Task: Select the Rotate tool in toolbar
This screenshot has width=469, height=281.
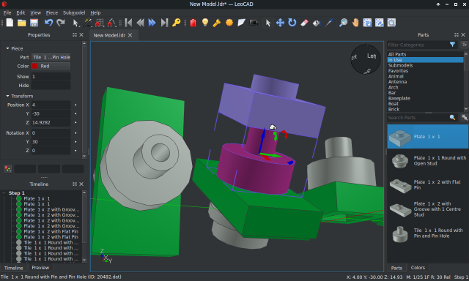Action: tap(292, 23)
